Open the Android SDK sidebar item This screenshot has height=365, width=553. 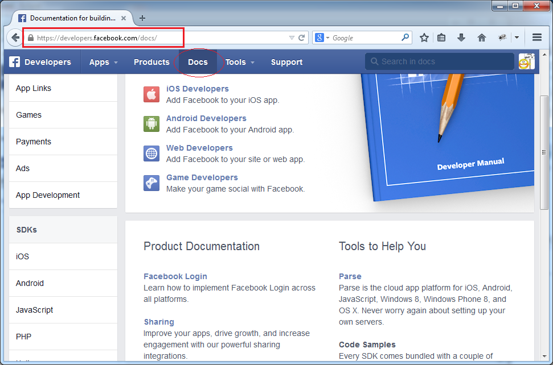click(x=63, y=283)
